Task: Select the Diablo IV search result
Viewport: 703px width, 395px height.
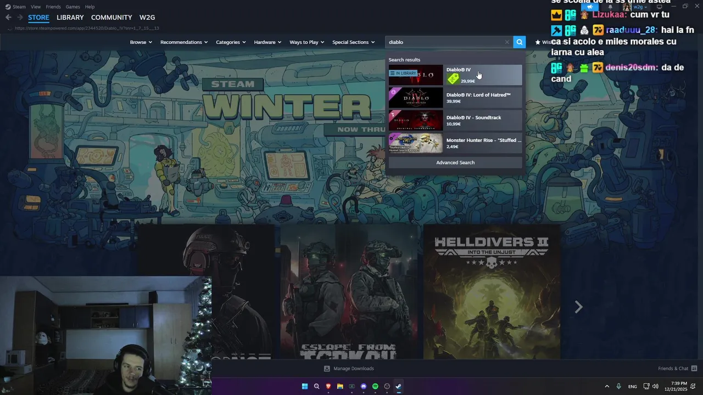Action: click(455, 75)
